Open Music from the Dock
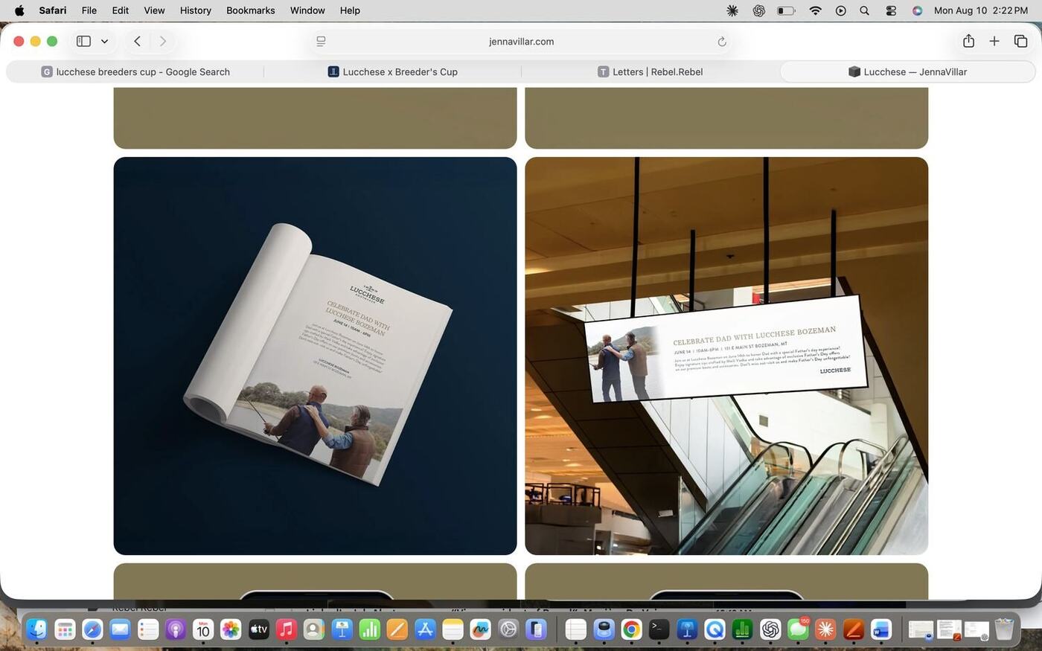This screenshot has width=1042, height=651. (x=287, y=630)
